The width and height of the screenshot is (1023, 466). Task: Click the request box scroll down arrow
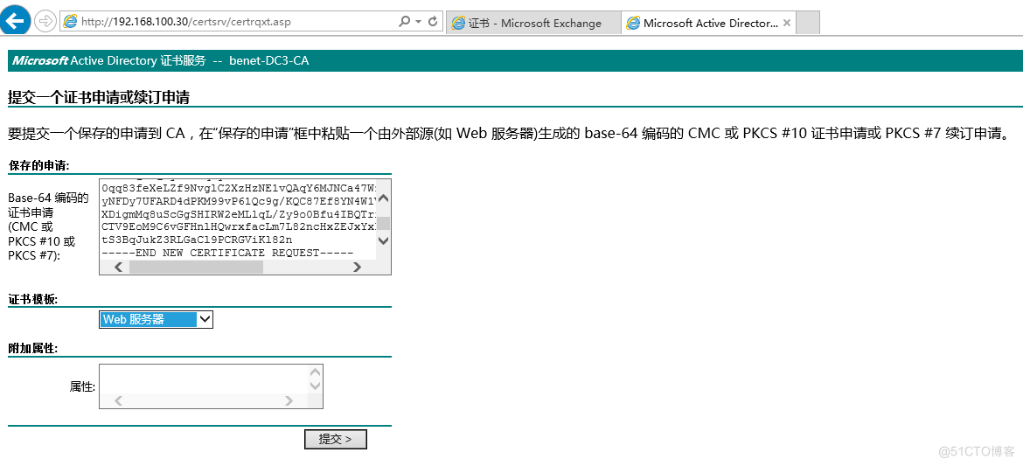point(383,240)
